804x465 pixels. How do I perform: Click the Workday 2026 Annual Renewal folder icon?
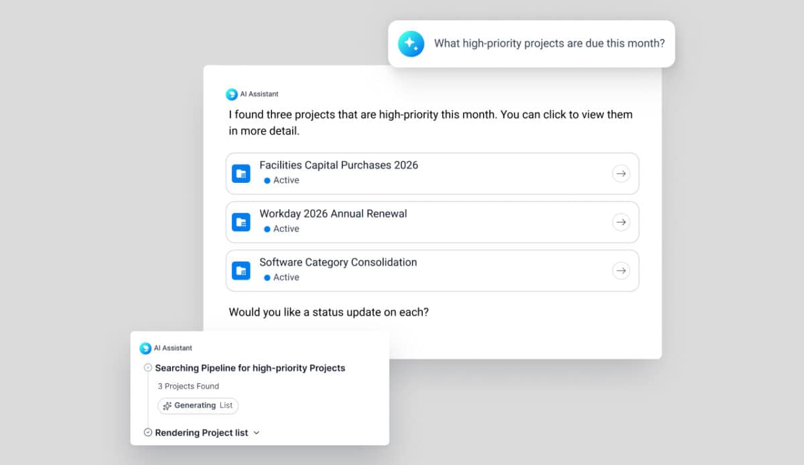tap(241, 222)
